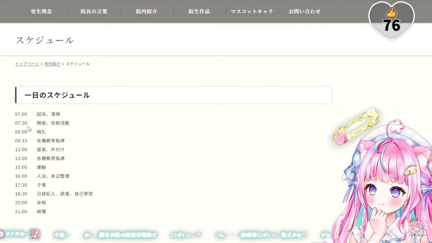The height and width of the screenshot is (243, 432).
Task: Select the 17:30 夕食 row
Action: click(x=30, y=185)
